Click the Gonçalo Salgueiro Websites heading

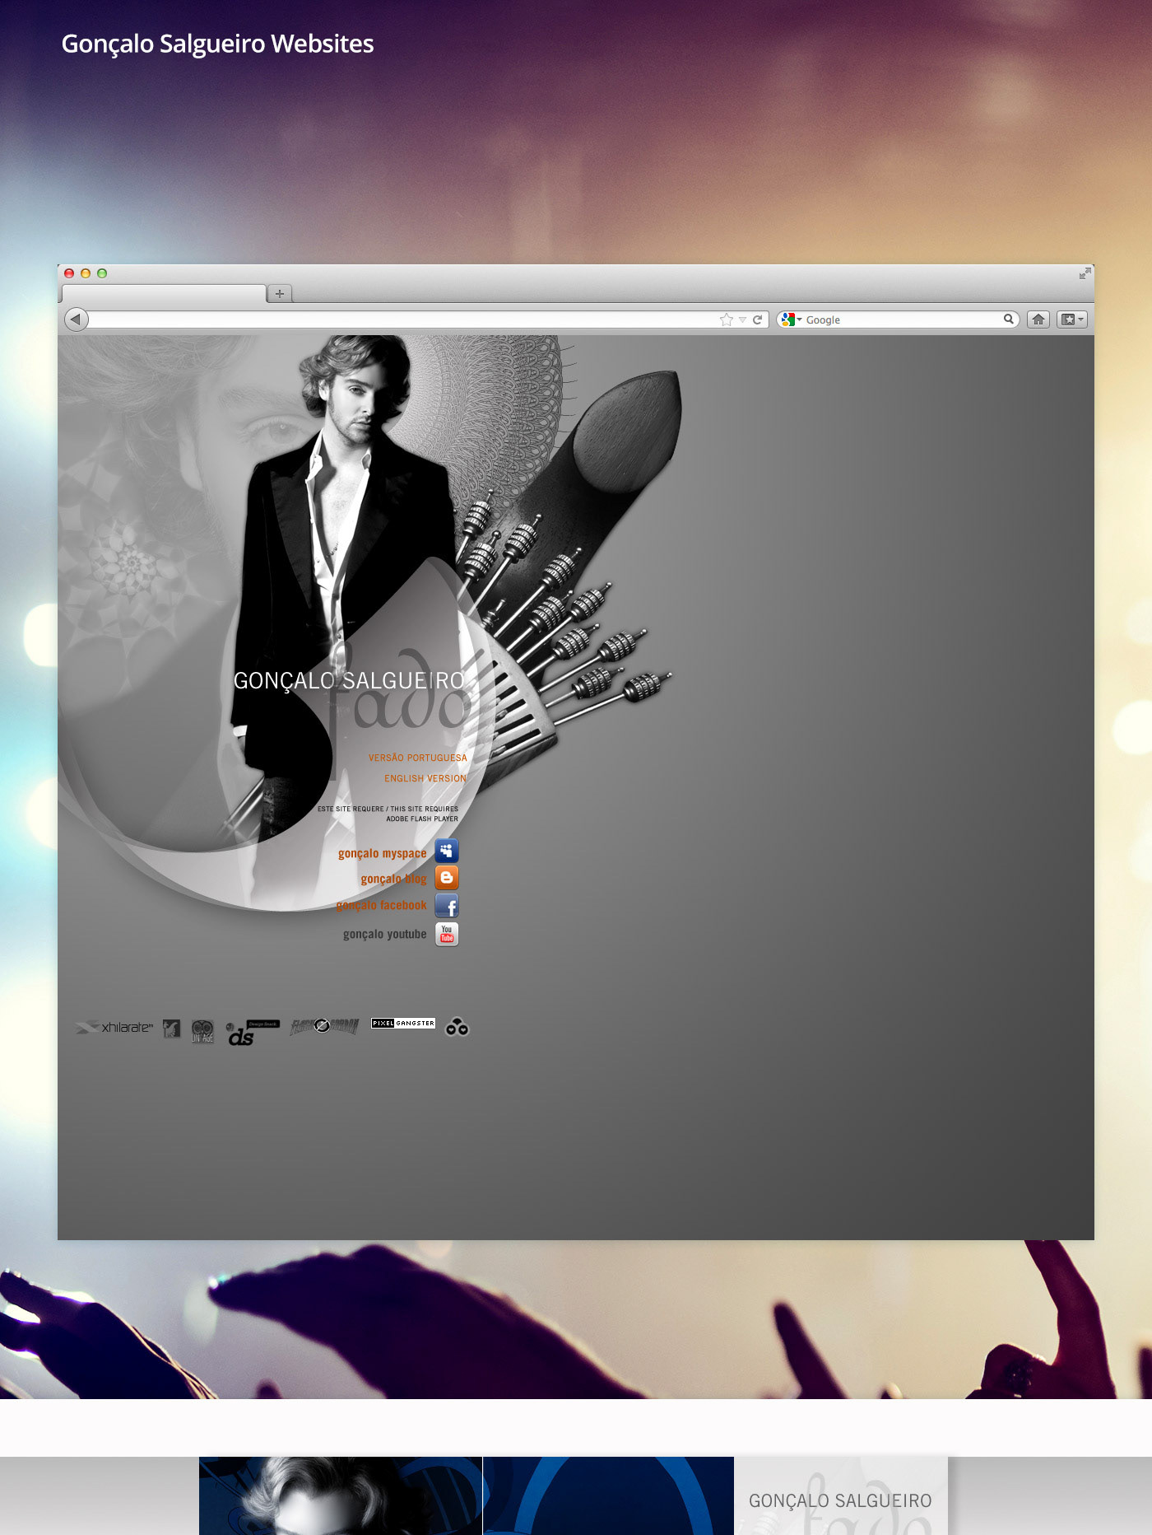[x=217, y=44]
